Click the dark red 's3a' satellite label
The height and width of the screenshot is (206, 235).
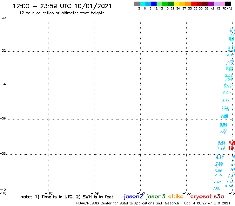coord(219,196)
